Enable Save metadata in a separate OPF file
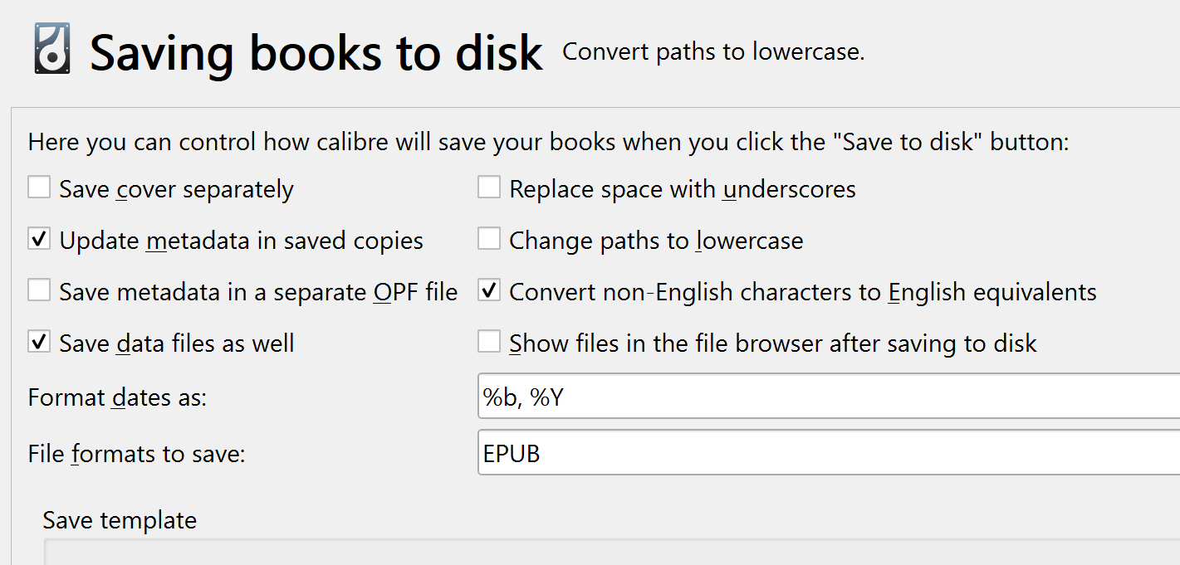The height and width of the screenshot is (565, 1180). coord(39,291)
